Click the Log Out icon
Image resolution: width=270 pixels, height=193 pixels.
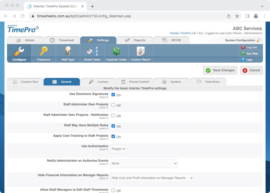click(243, 47)
